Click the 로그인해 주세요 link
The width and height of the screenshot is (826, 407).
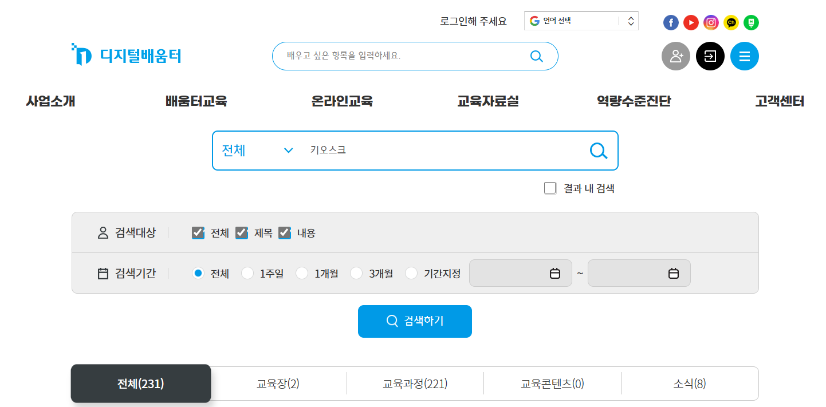(x=472, y=20)
